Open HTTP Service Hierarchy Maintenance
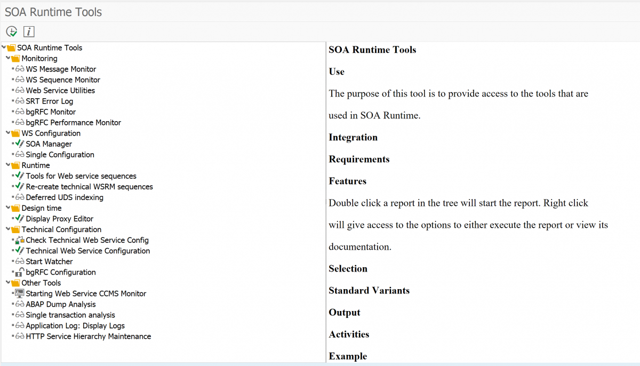 [88, 336]
